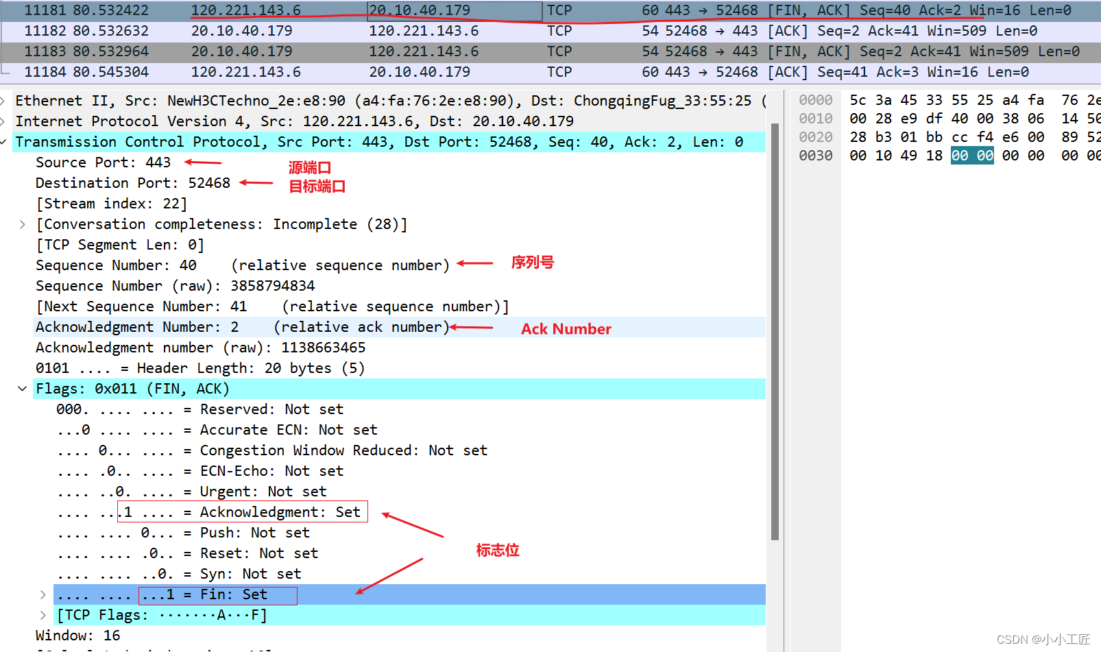This screenshot has width=1101, height=652.
Task: Expand the TCP Flags summary row
Action: tap(43, 615)
